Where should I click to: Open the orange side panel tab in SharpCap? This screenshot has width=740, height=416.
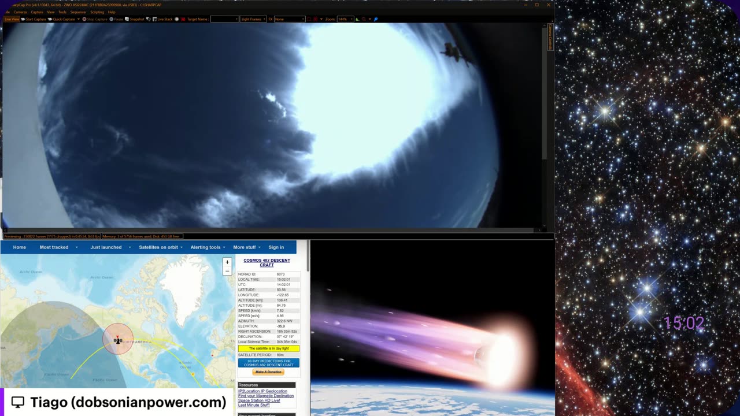(x=550, y=37)
